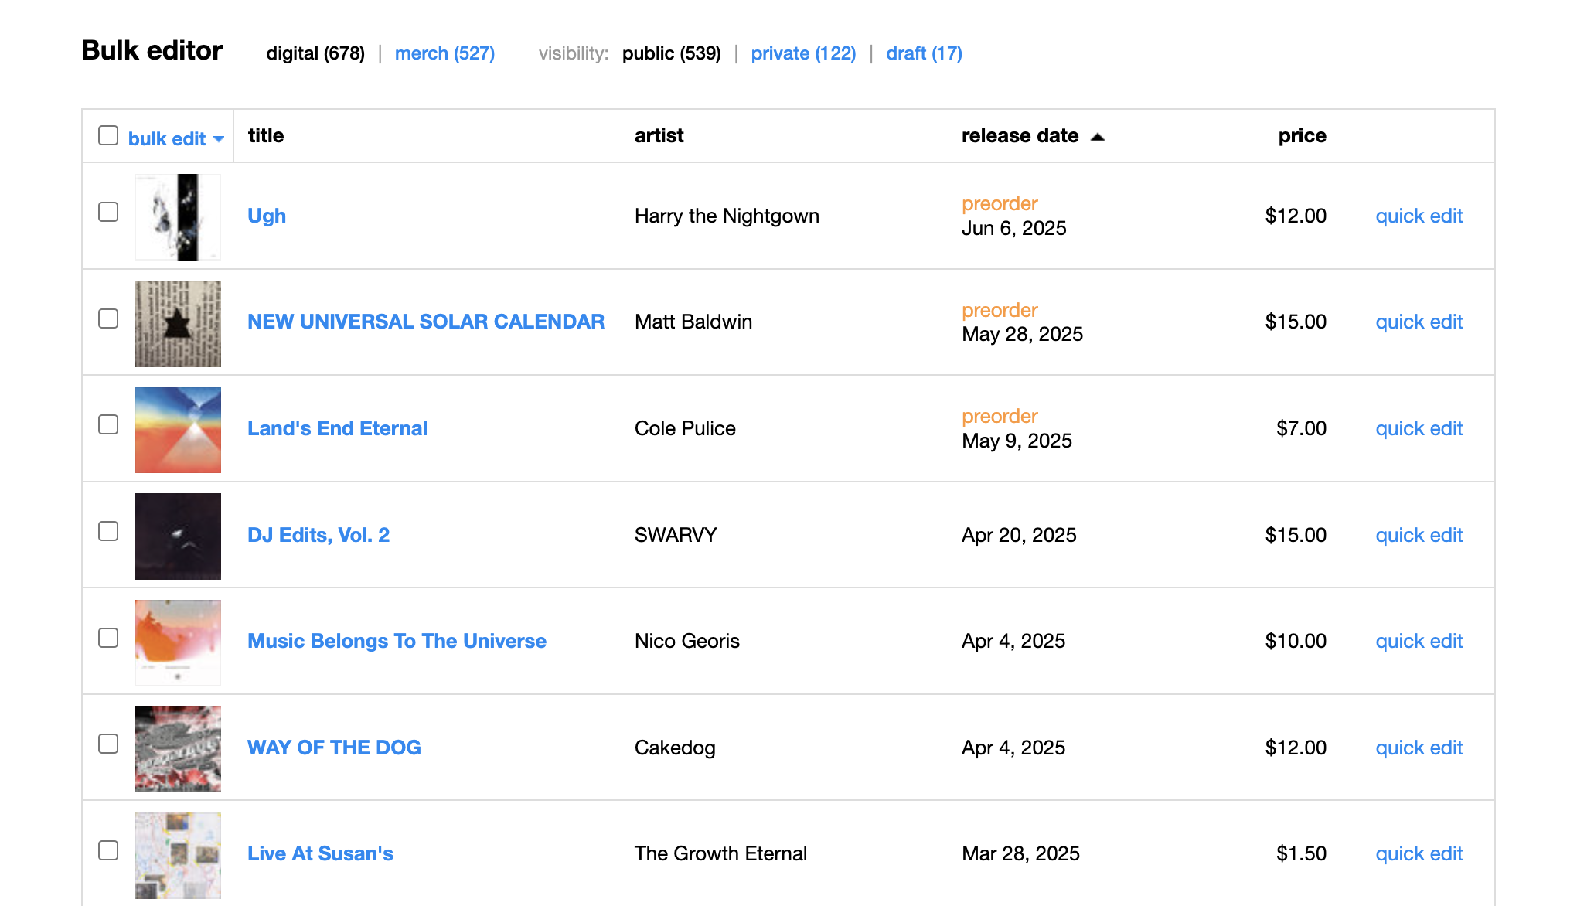Quick edit the Nico Georis release
The height and width of the screenshot is (906, 1577).
click(1419, 641)
